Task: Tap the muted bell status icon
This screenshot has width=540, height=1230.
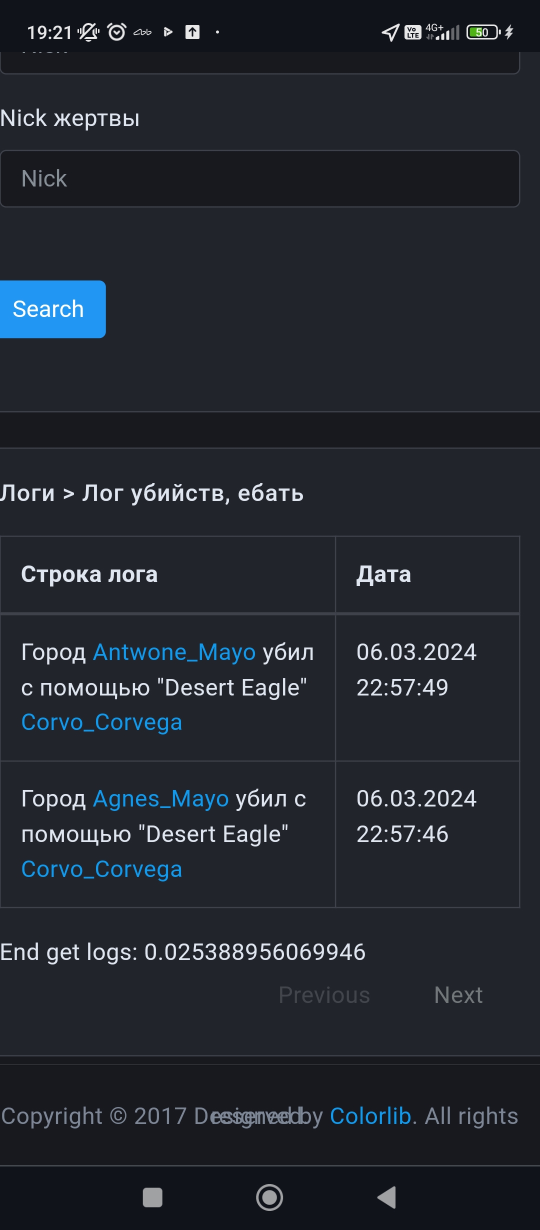Action: [89, 32]
